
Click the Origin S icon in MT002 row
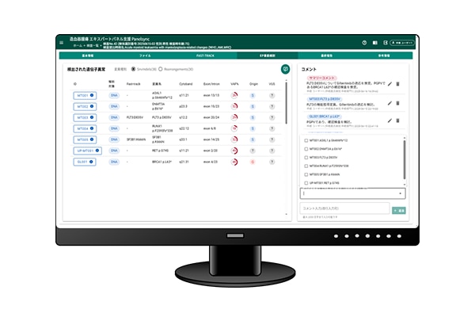pos(253,105)
